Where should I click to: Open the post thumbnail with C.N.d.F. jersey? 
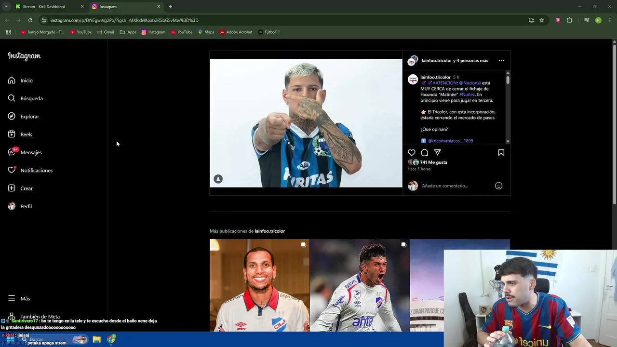point(259,285)
